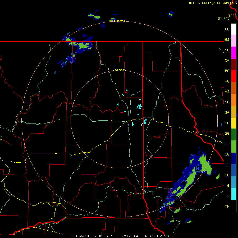This screenshot has width=238, height=238.
Task: Click the 6 legend value
Action: (x=228, y=186)
